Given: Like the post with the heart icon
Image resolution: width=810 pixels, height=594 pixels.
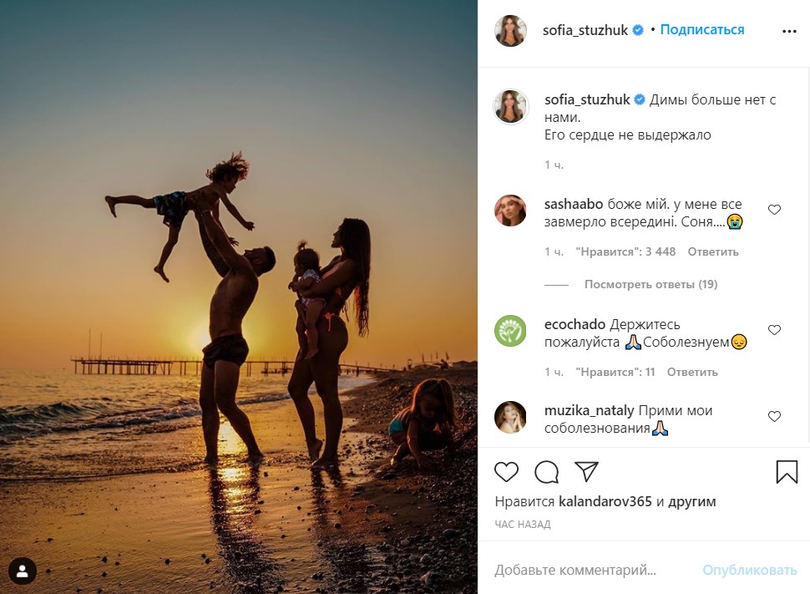Looking at the screenshot, I should tap(507, 472).
